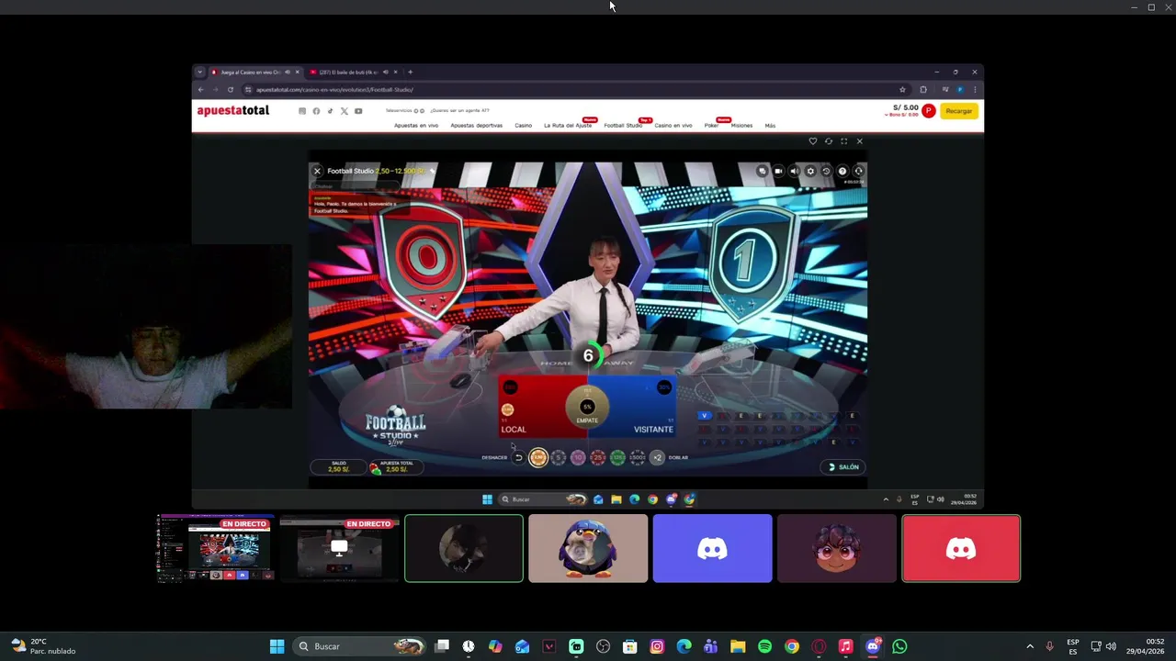Select the pink 10 chip
The height and width of the screenshot is (661, 1176).
click(x=578, y=457)
